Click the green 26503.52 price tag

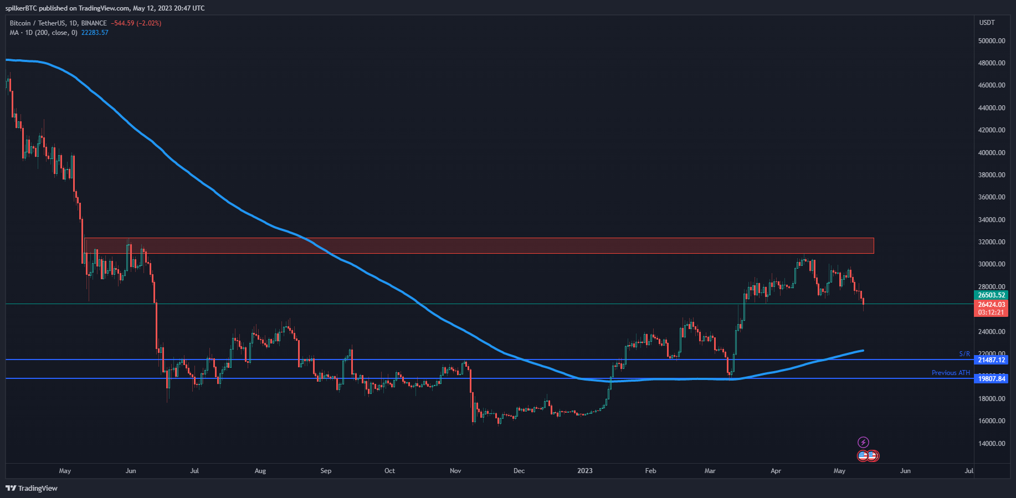coord(991,295)
